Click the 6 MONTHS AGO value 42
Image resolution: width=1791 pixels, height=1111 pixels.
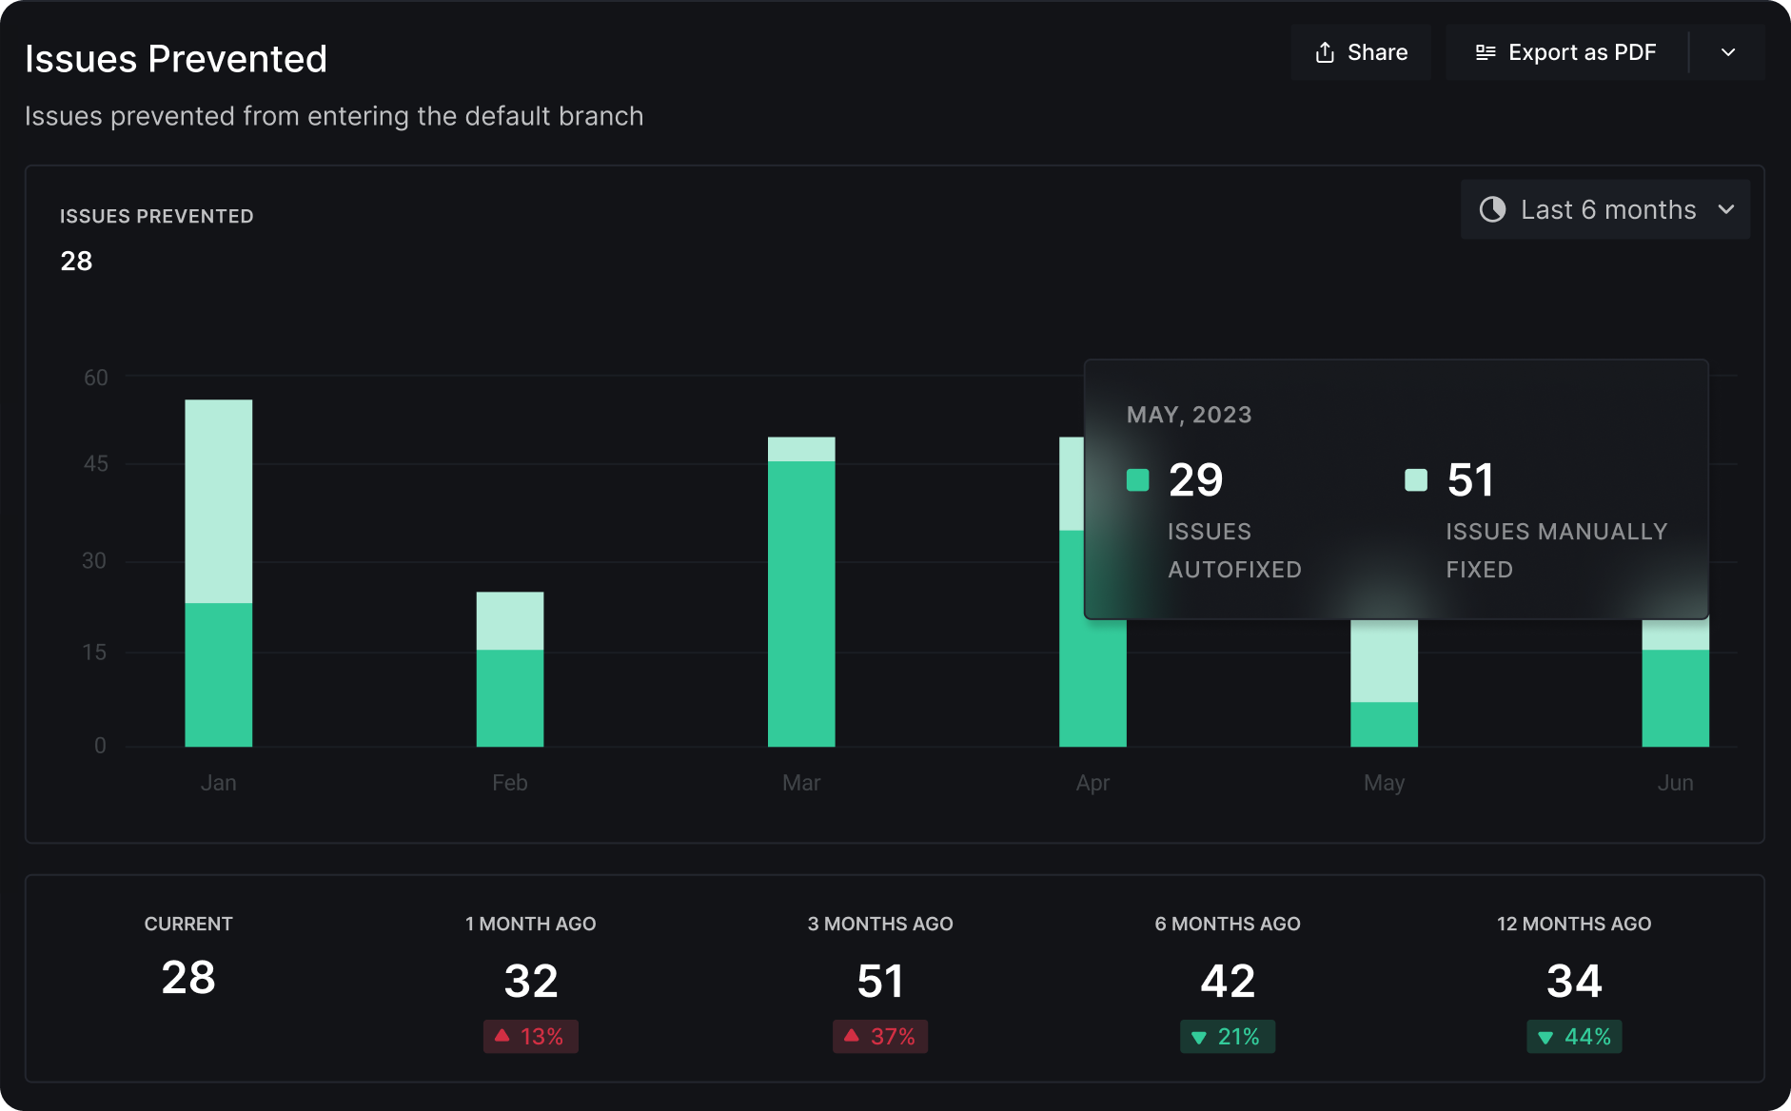click(x=1228, y=982)
